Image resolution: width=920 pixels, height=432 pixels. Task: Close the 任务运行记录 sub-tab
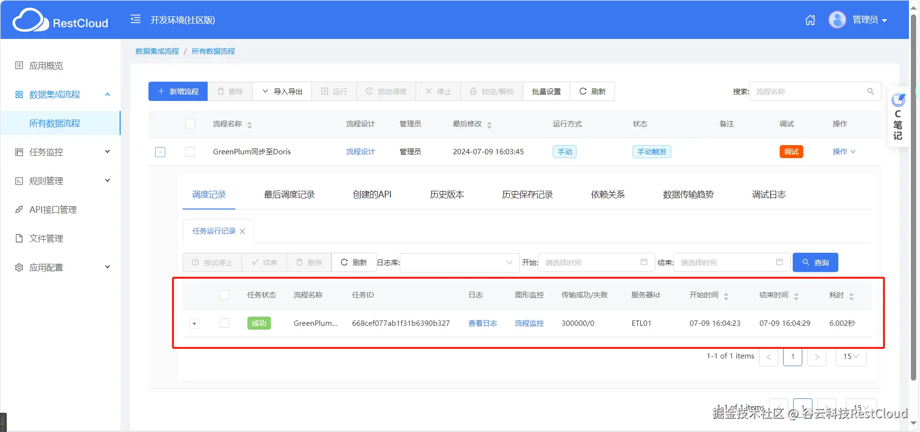(x=243, y=232)
